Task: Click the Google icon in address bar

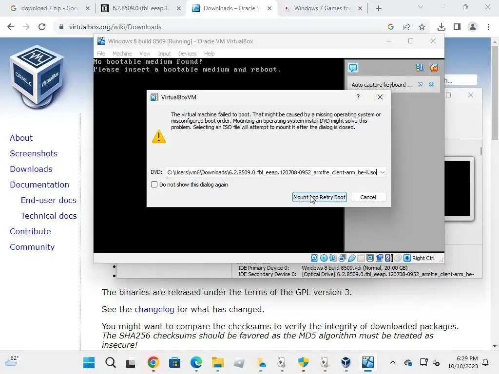Action: 391,27
